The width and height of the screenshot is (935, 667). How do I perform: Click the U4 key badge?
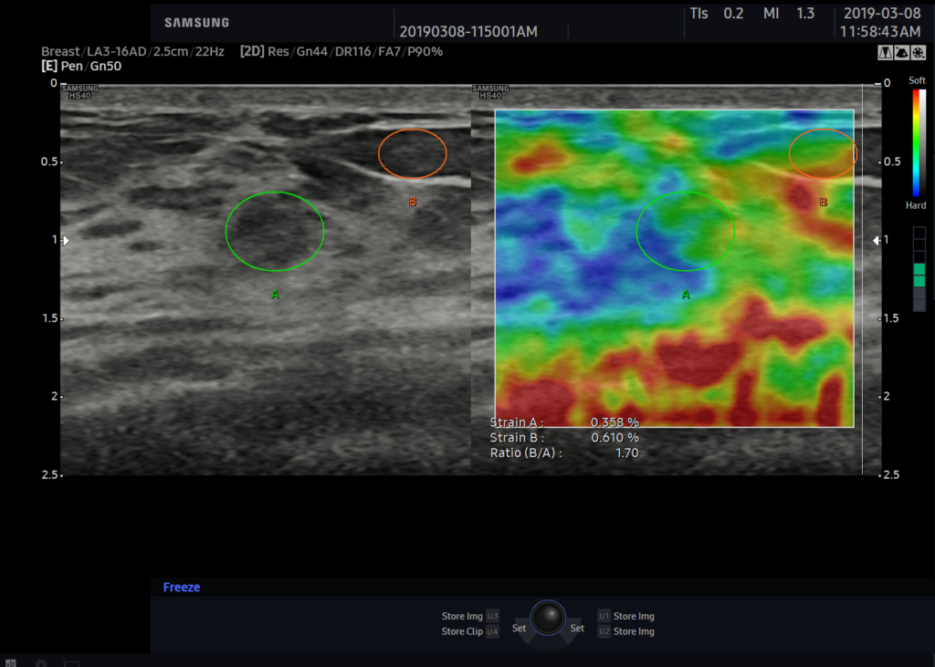pos(492,631)
